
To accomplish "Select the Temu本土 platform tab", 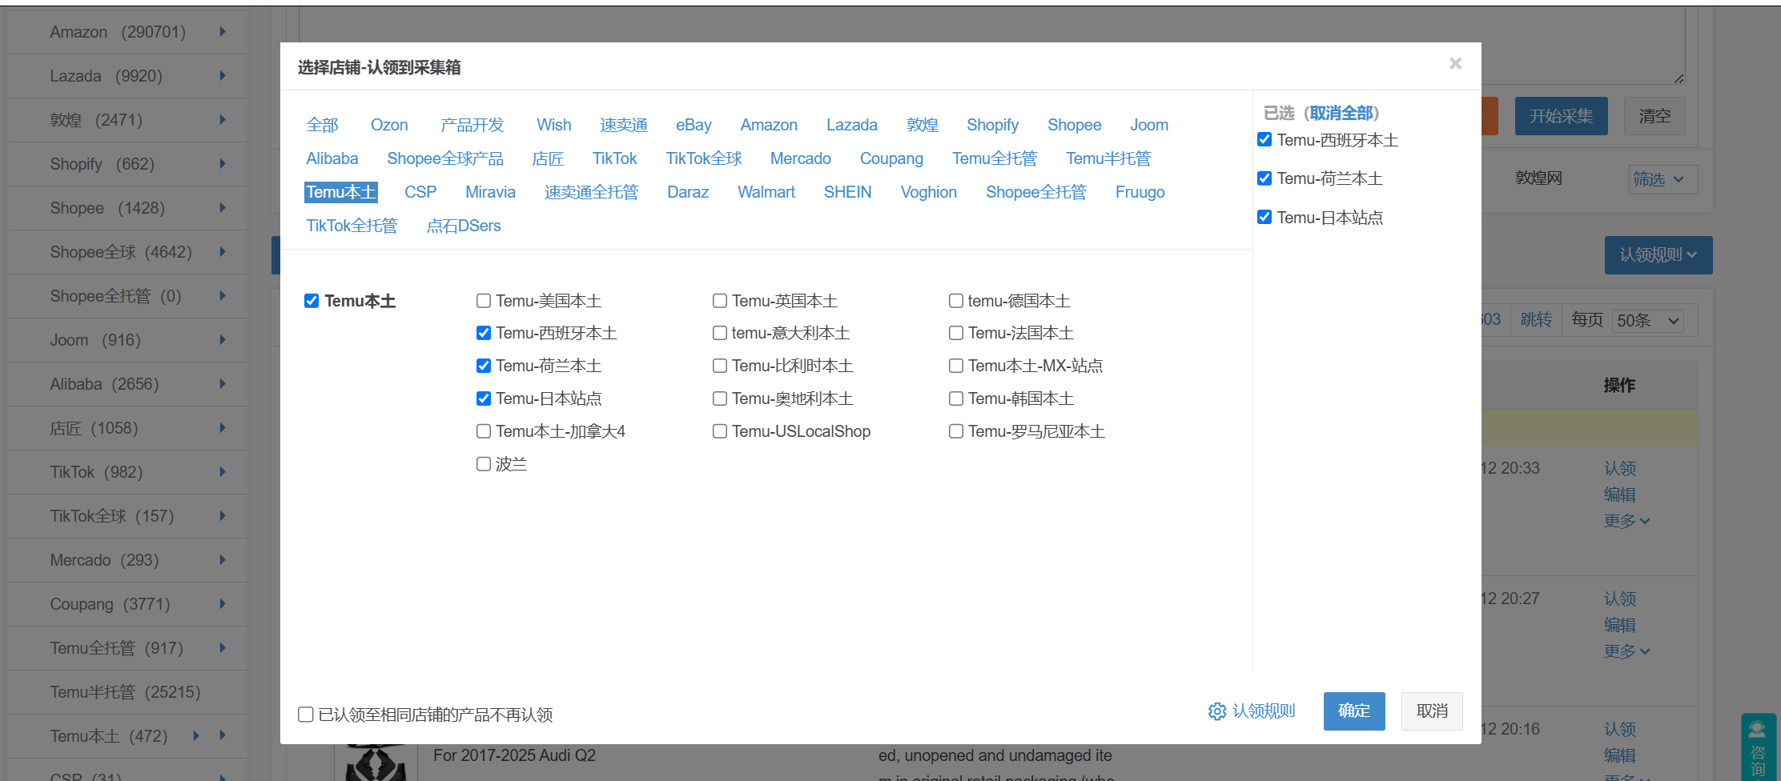I will pyautogui.click(x=341, y=192).
